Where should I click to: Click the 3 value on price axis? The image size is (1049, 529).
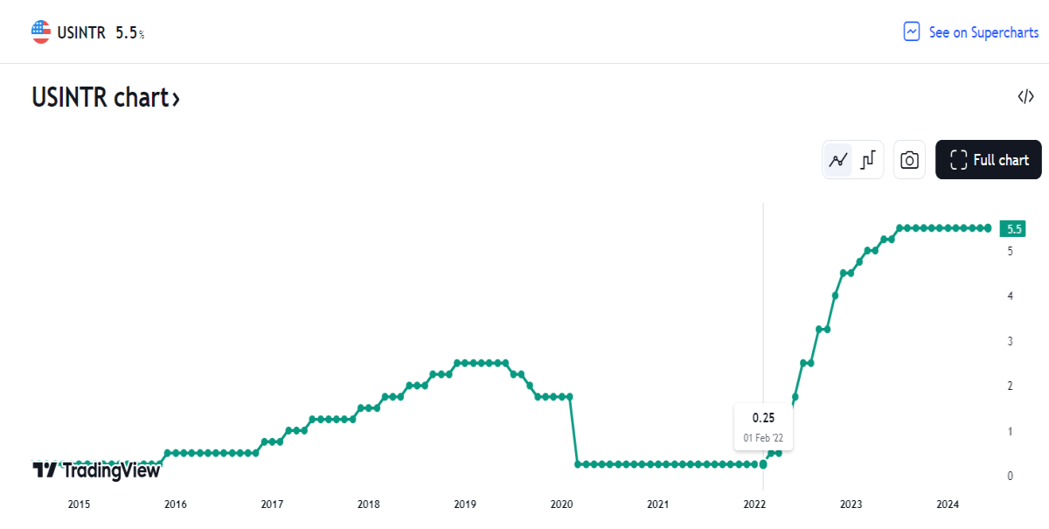(1010, 341)
